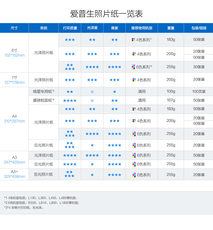The width and height of the screenshot is (213, 230).
Task: Click footnote *1 listing L130 and L360
Action: click(40, 198)
